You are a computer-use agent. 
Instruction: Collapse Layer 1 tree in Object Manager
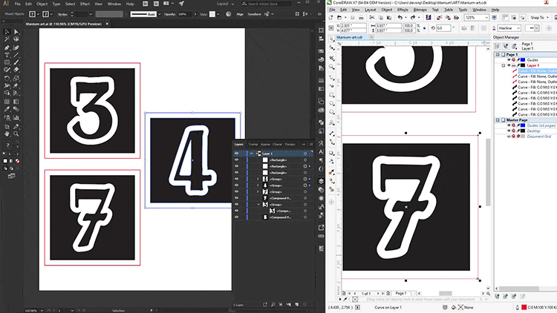(503, 65)
